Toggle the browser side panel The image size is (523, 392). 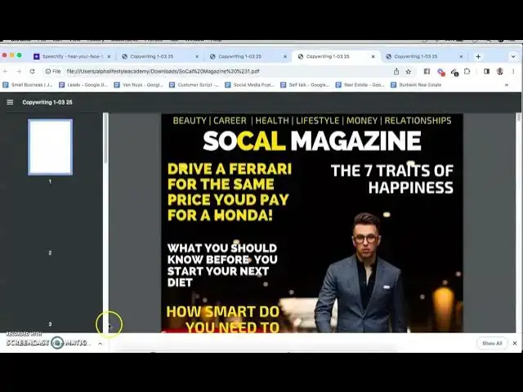coord(487,71)
